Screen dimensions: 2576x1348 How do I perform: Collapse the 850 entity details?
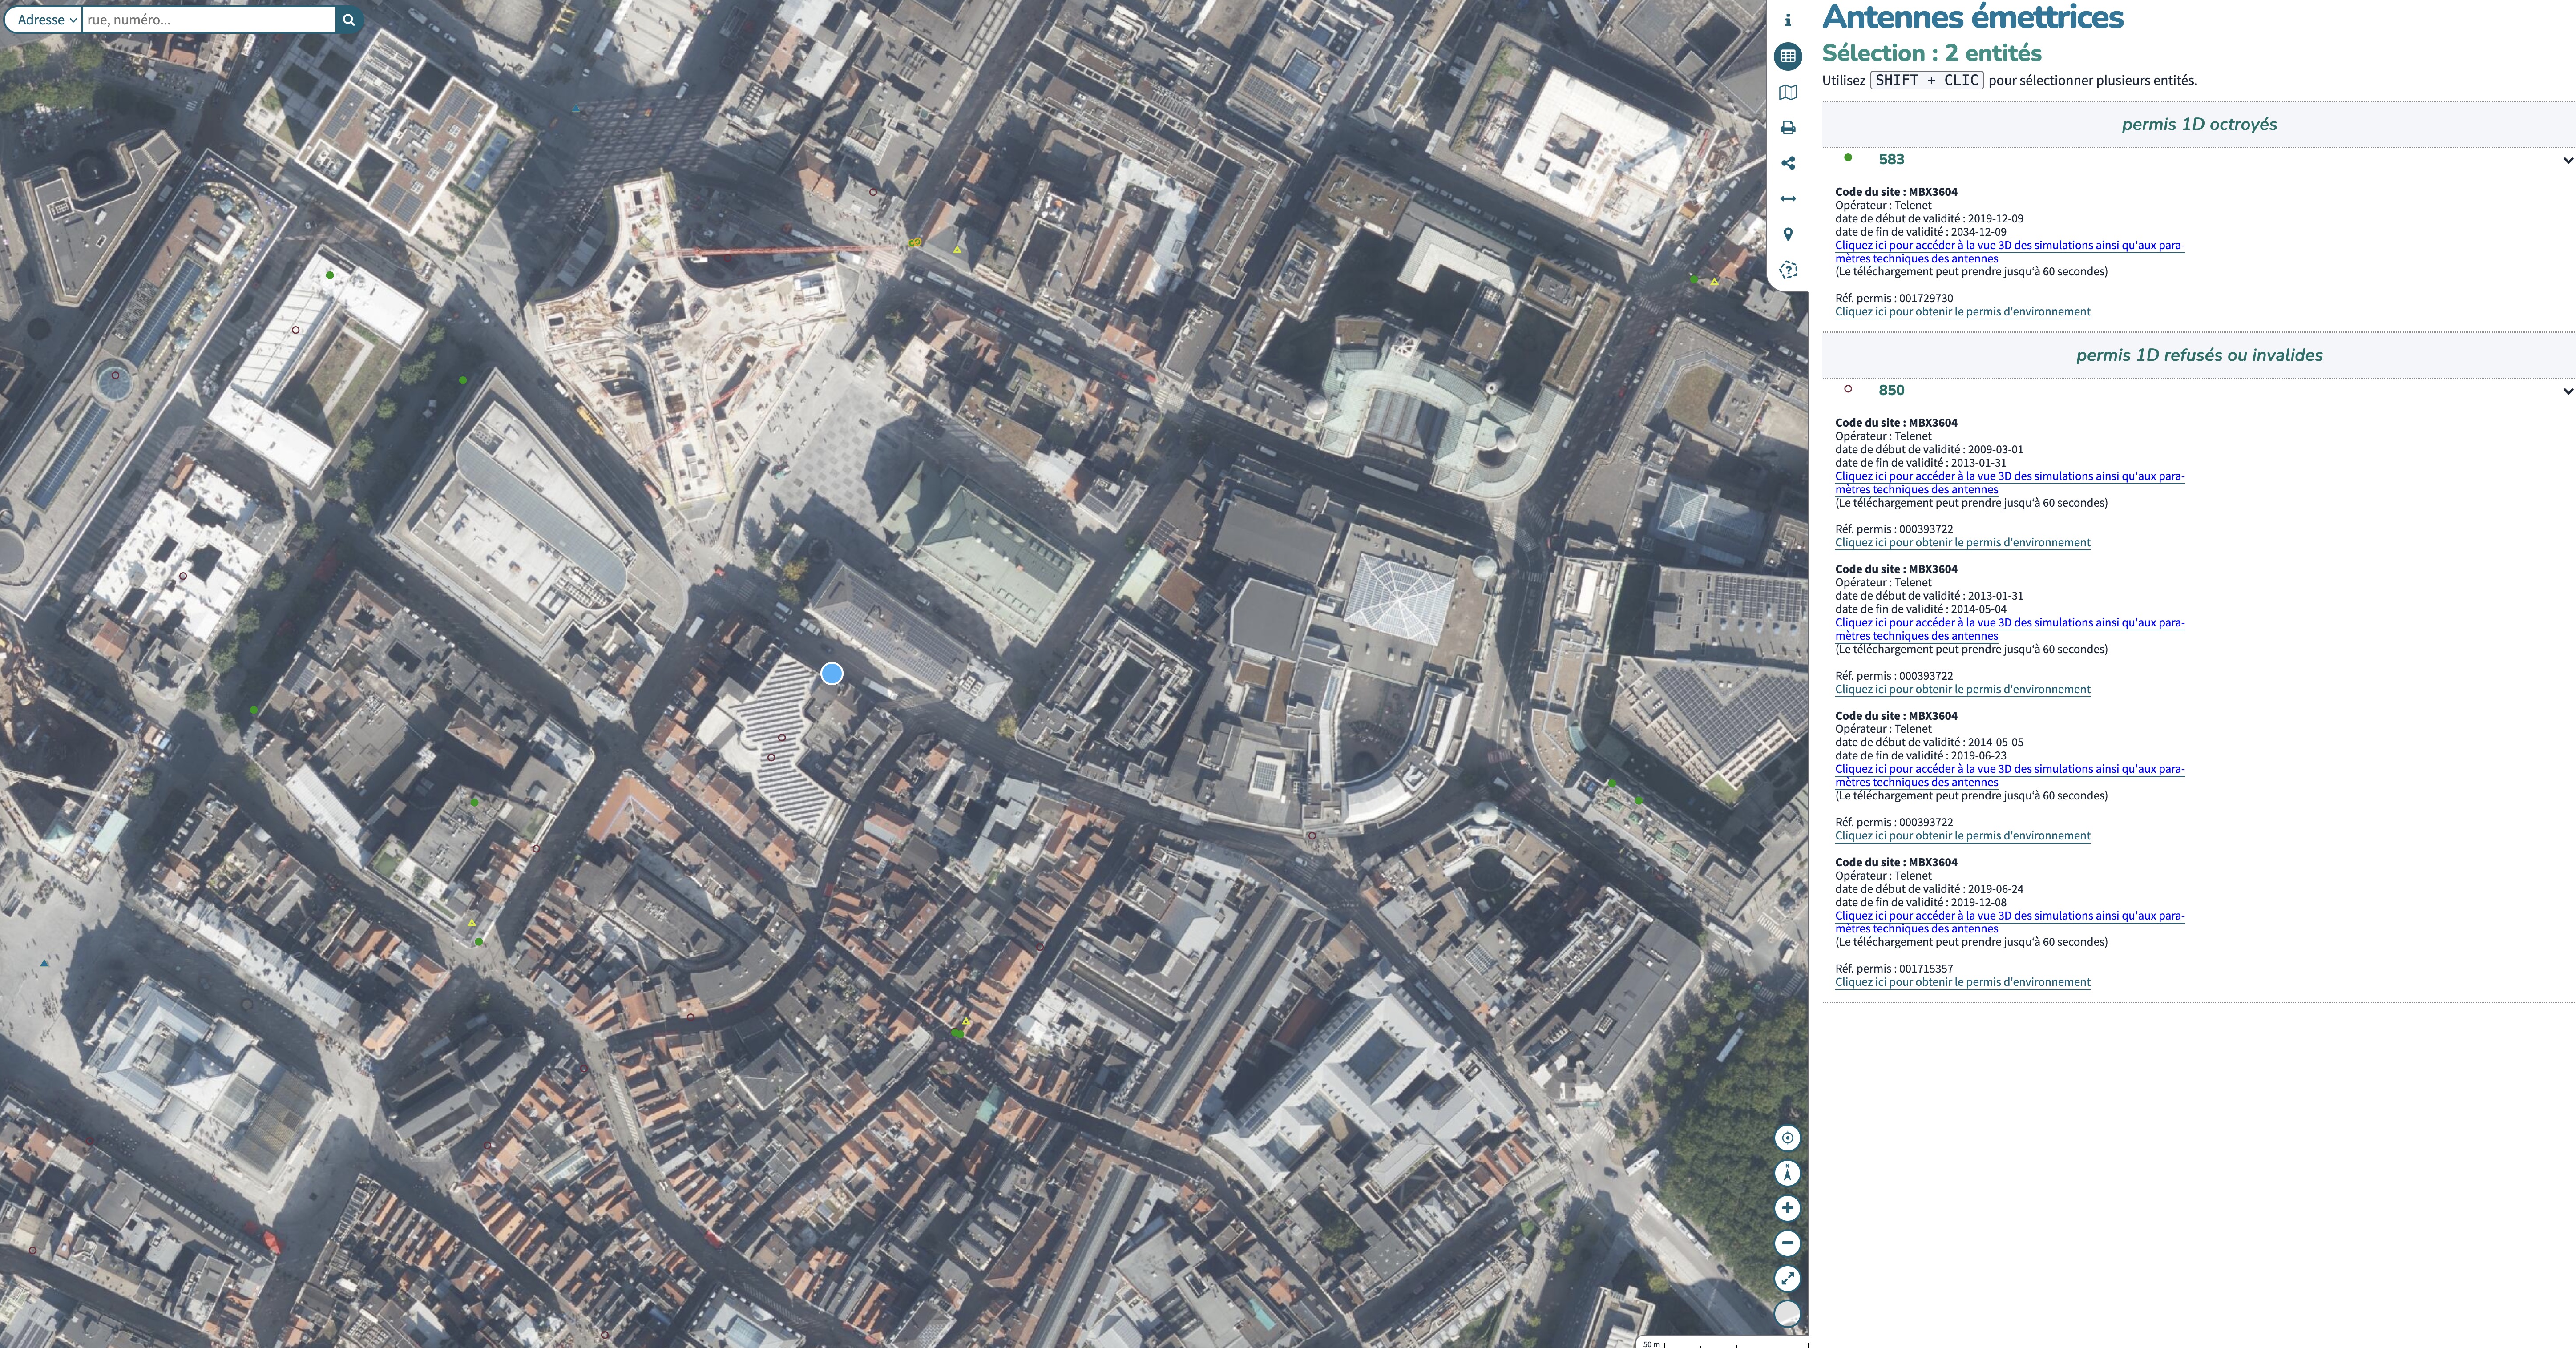[x=2567, y=391]
